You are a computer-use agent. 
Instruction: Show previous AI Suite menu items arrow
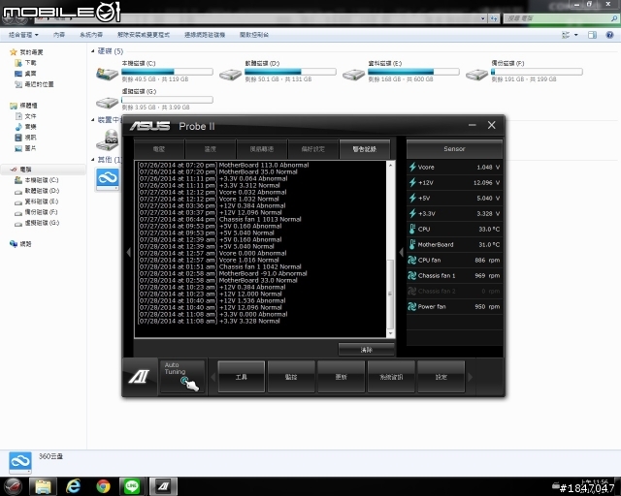tap(212, 377)
